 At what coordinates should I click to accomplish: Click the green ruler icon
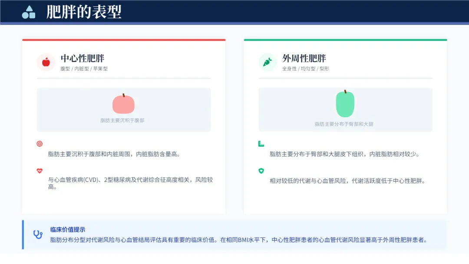click(261, 144)
